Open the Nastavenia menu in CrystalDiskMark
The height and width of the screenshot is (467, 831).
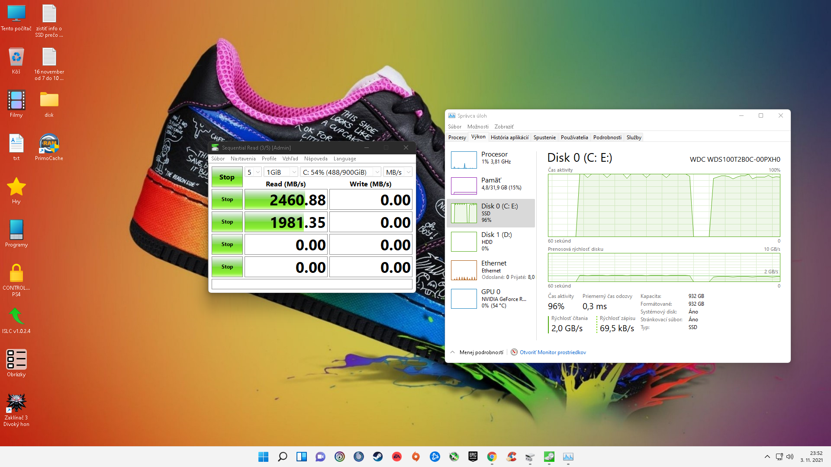tap(243, 159)
